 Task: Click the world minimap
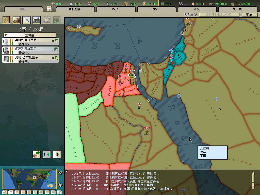coord(29,179)
